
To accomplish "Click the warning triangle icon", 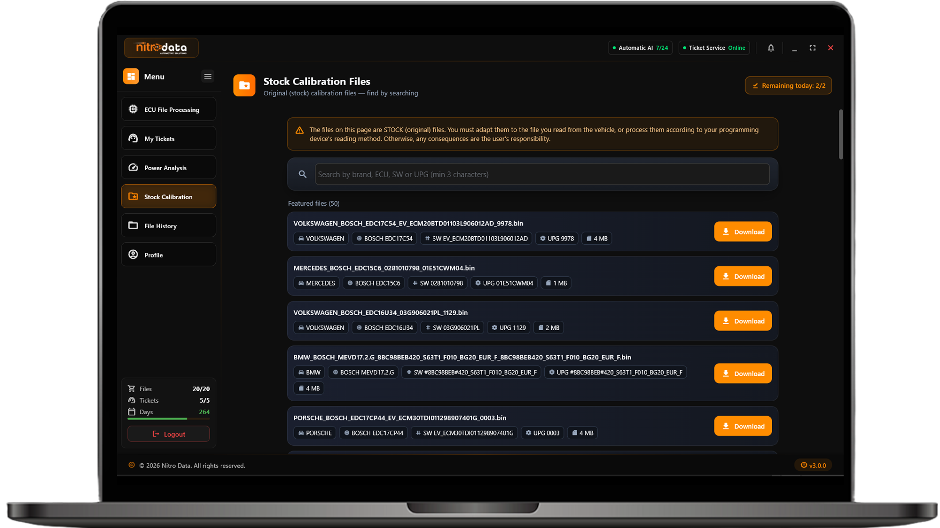I will tap(299, 131).
